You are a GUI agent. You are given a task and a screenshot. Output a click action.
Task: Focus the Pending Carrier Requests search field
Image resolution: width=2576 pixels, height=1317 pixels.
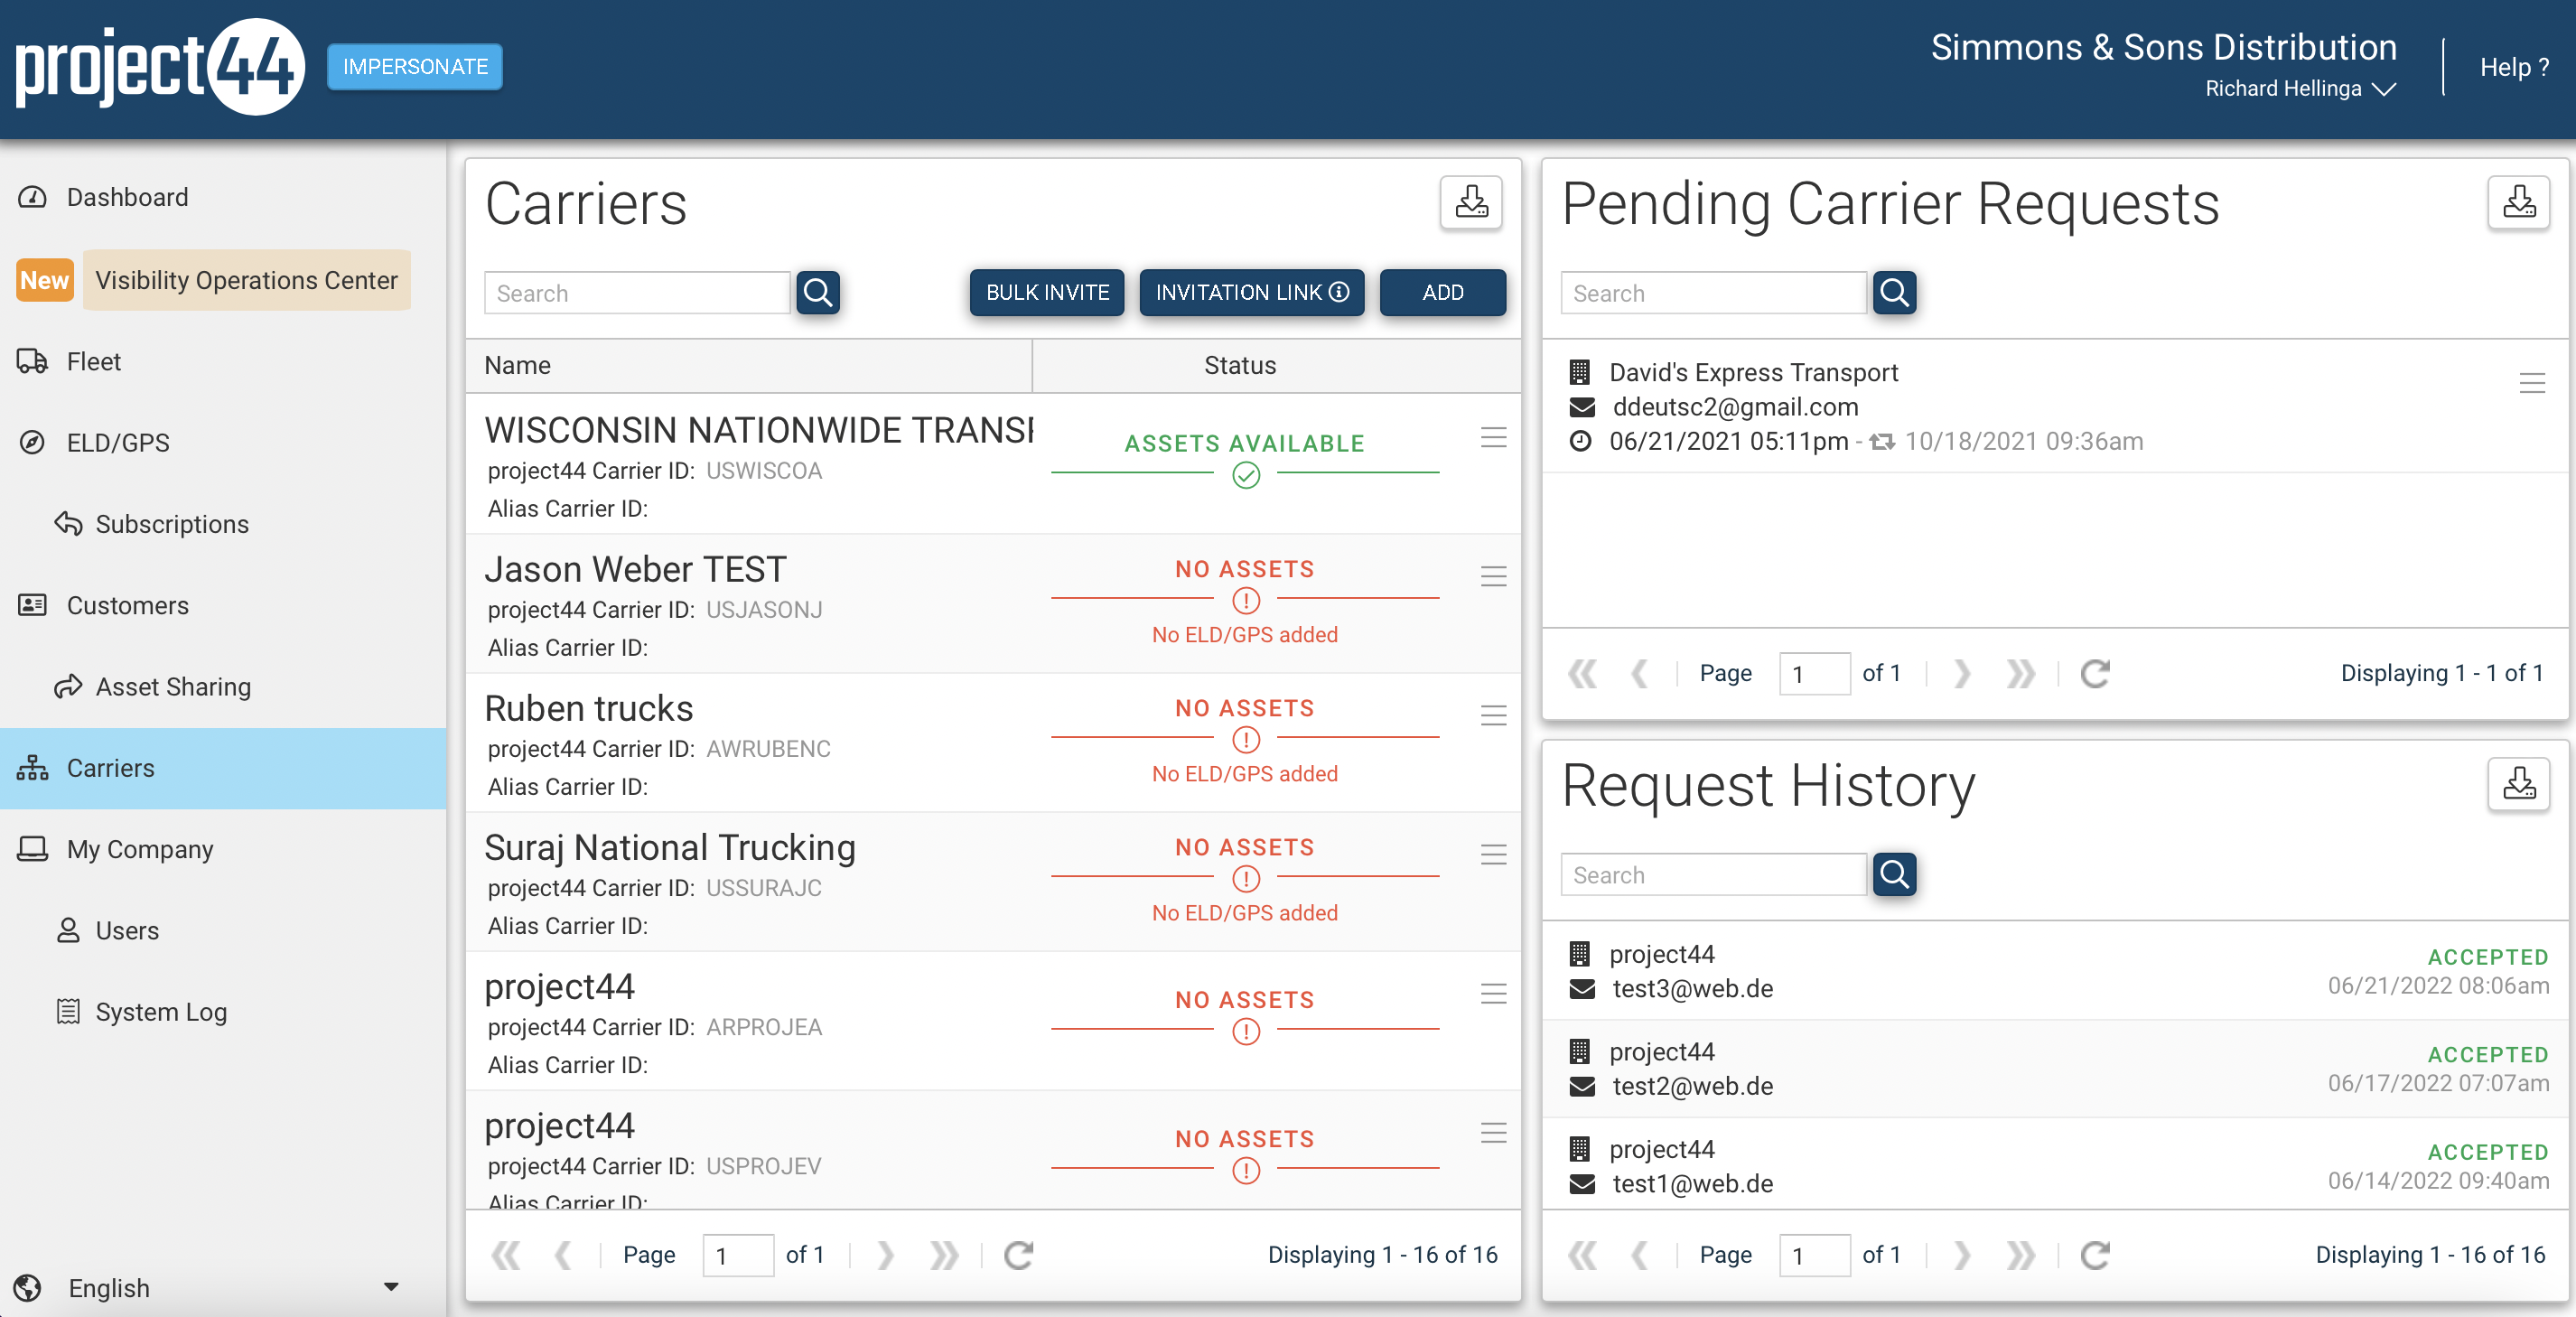1713,293
